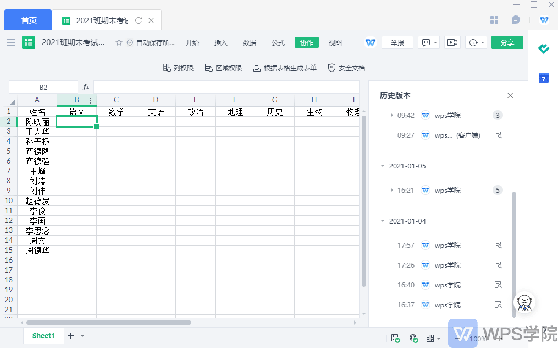Screen dimensions: 558x348
Task: Expand the 16:21 version group
Action: point(391,190)
